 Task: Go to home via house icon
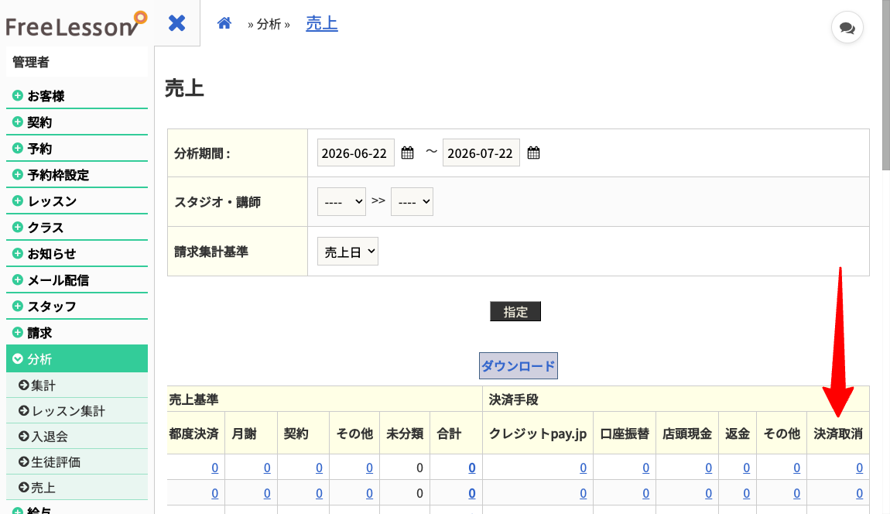(x=224, y=23)
